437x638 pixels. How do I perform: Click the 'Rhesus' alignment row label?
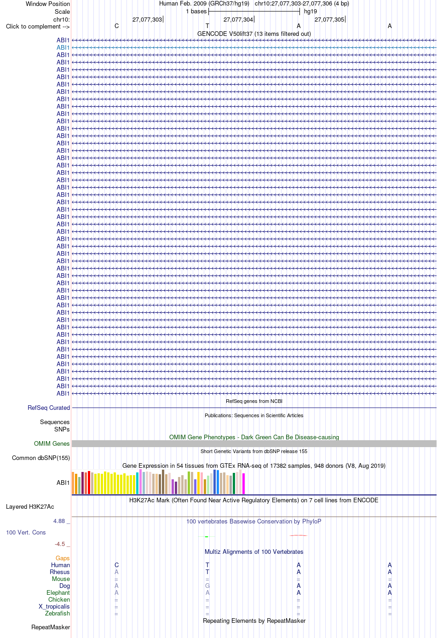(60, 572)
